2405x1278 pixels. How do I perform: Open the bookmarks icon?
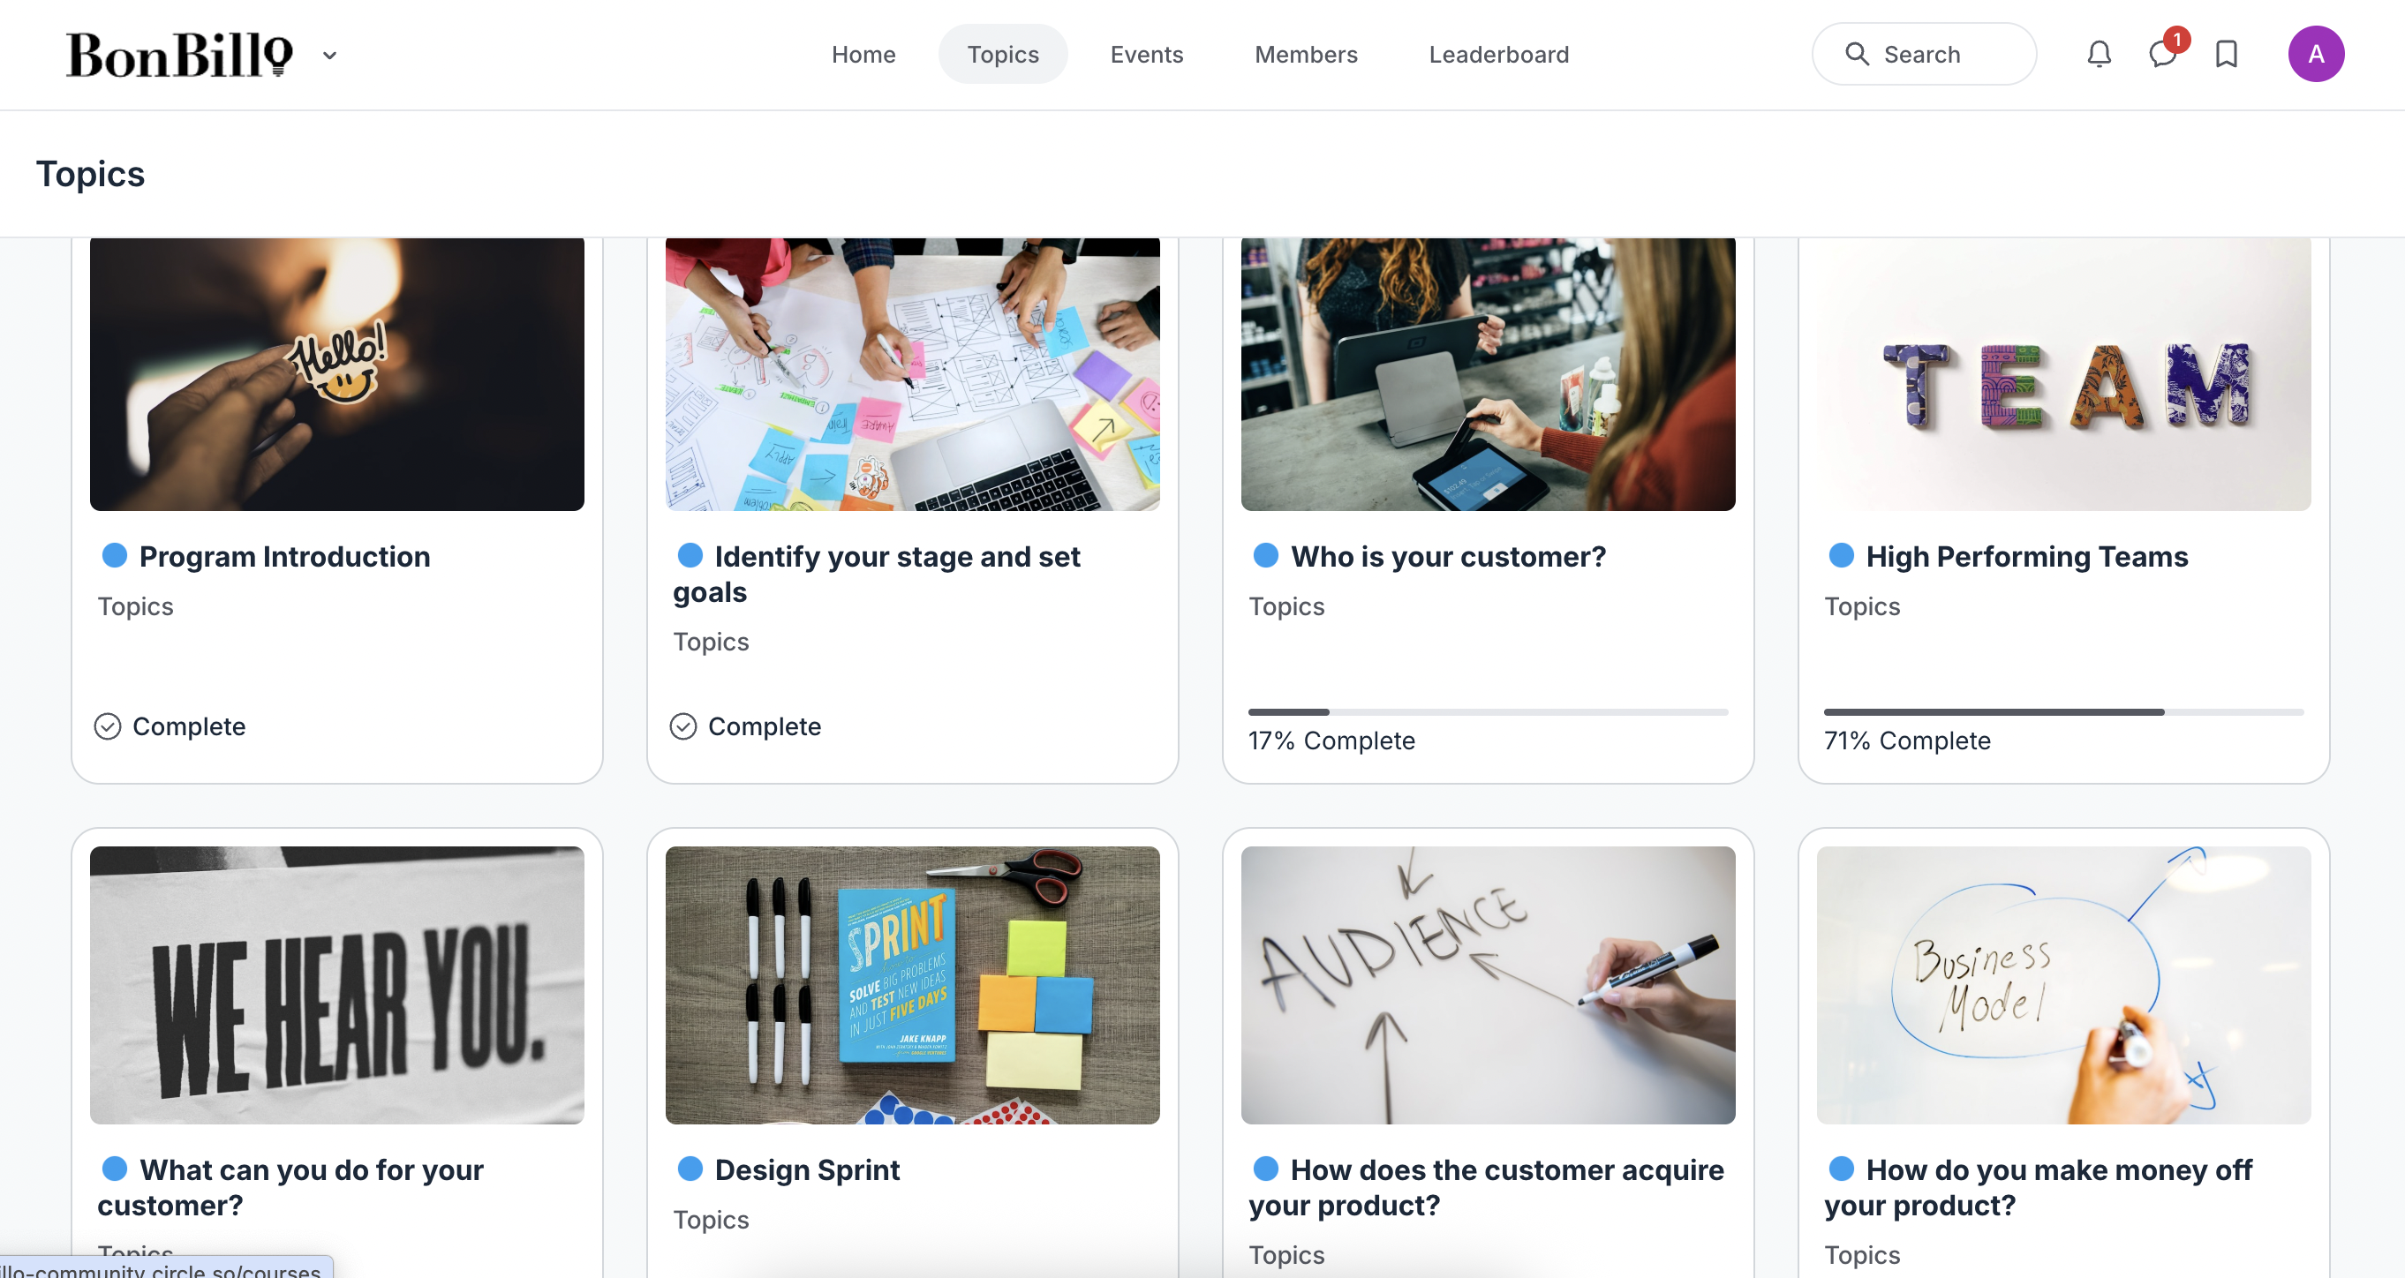coord(2226,54)
